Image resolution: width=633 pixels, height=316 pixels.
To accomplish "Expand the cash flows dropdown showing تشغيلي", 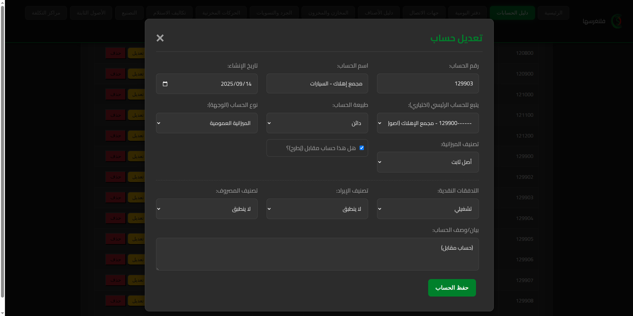I will [427, 209].
